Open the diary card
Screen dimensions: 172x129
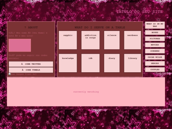pos(112,63)
